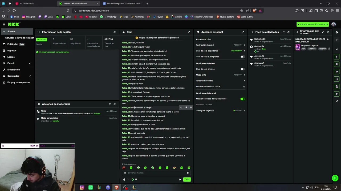
Task: Select Stream in the left sidebar
Action: [17, 32]
